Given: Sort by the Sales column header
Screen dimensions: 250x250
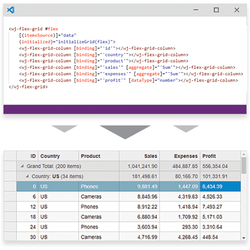Looking at the screenshot, I should point(139,156).
